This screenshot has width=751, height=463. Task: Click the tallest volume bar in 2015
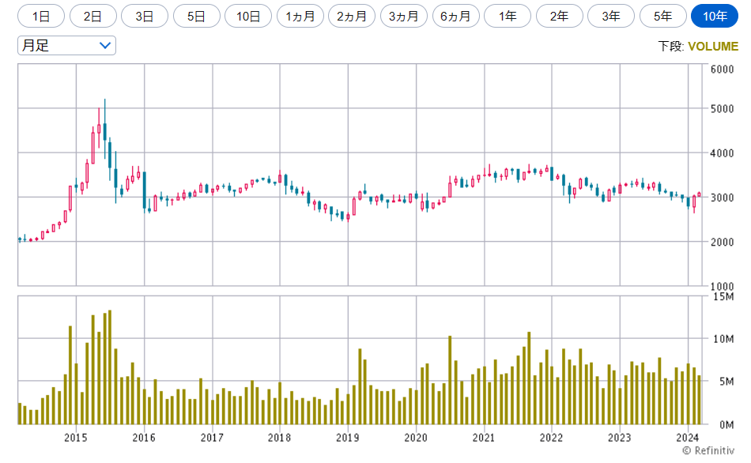pos(109,367)
